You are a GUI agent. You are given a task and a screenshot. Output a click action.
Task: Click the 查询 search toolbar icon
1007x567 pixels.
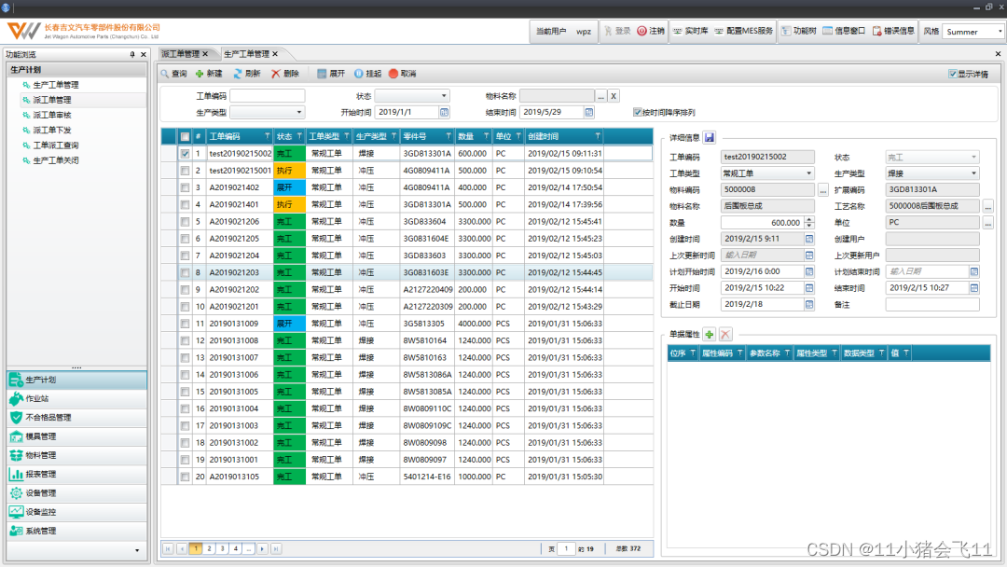tap(165, 74)
